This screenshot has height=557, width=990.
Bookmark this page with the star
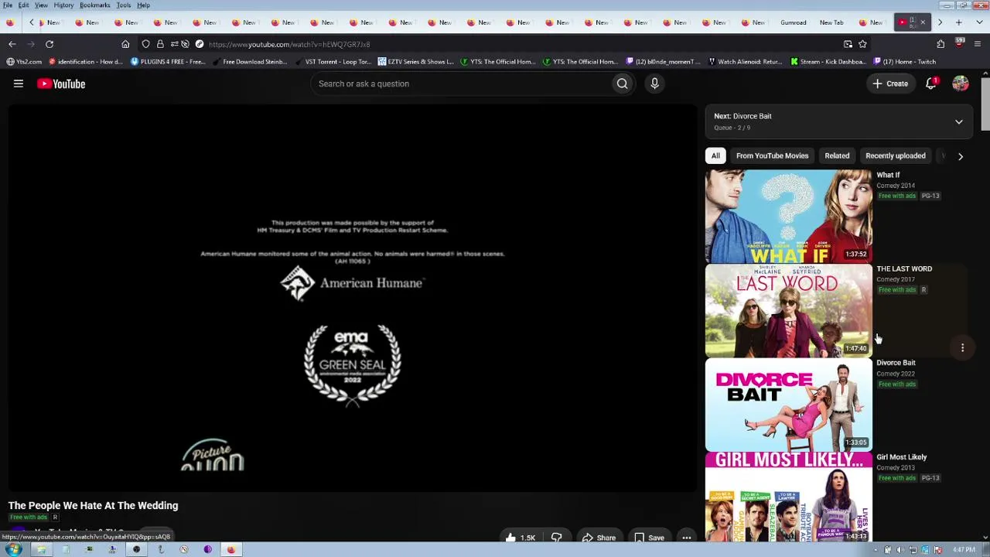tap(862, 44)
